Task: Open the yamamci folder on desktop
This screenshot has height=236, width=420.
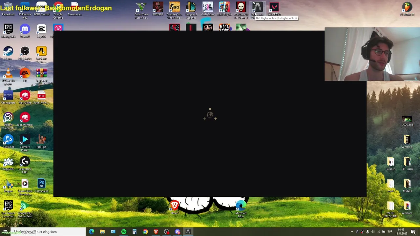Action: (x=407, y=141)
